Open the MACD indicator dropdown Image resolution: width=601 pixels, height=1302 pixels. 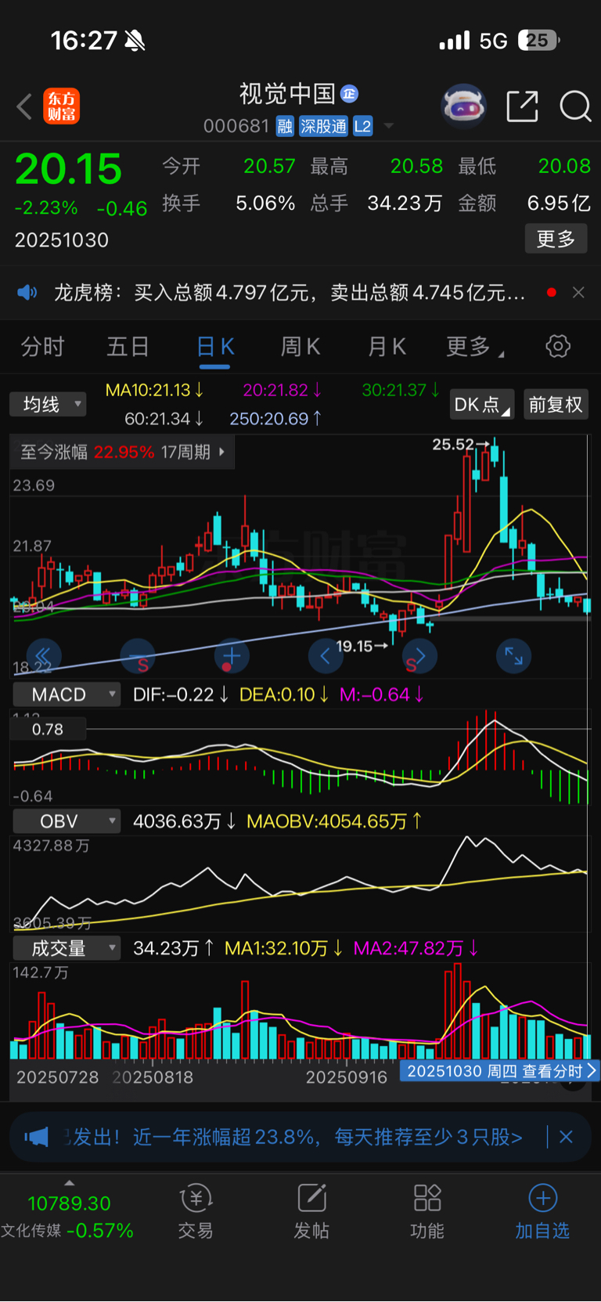(67, 694)
